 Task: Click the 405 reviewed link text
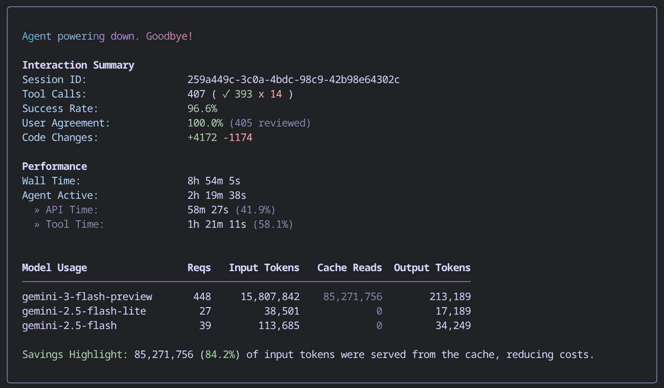click(x=270, y=123)
